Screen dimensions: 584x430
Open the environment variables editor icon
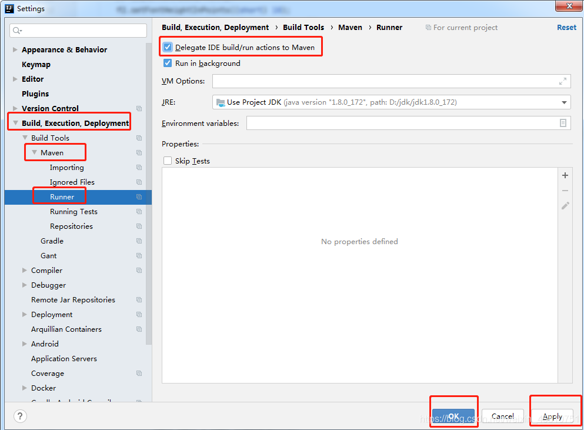pyautogui.click(x=563, y=123)
